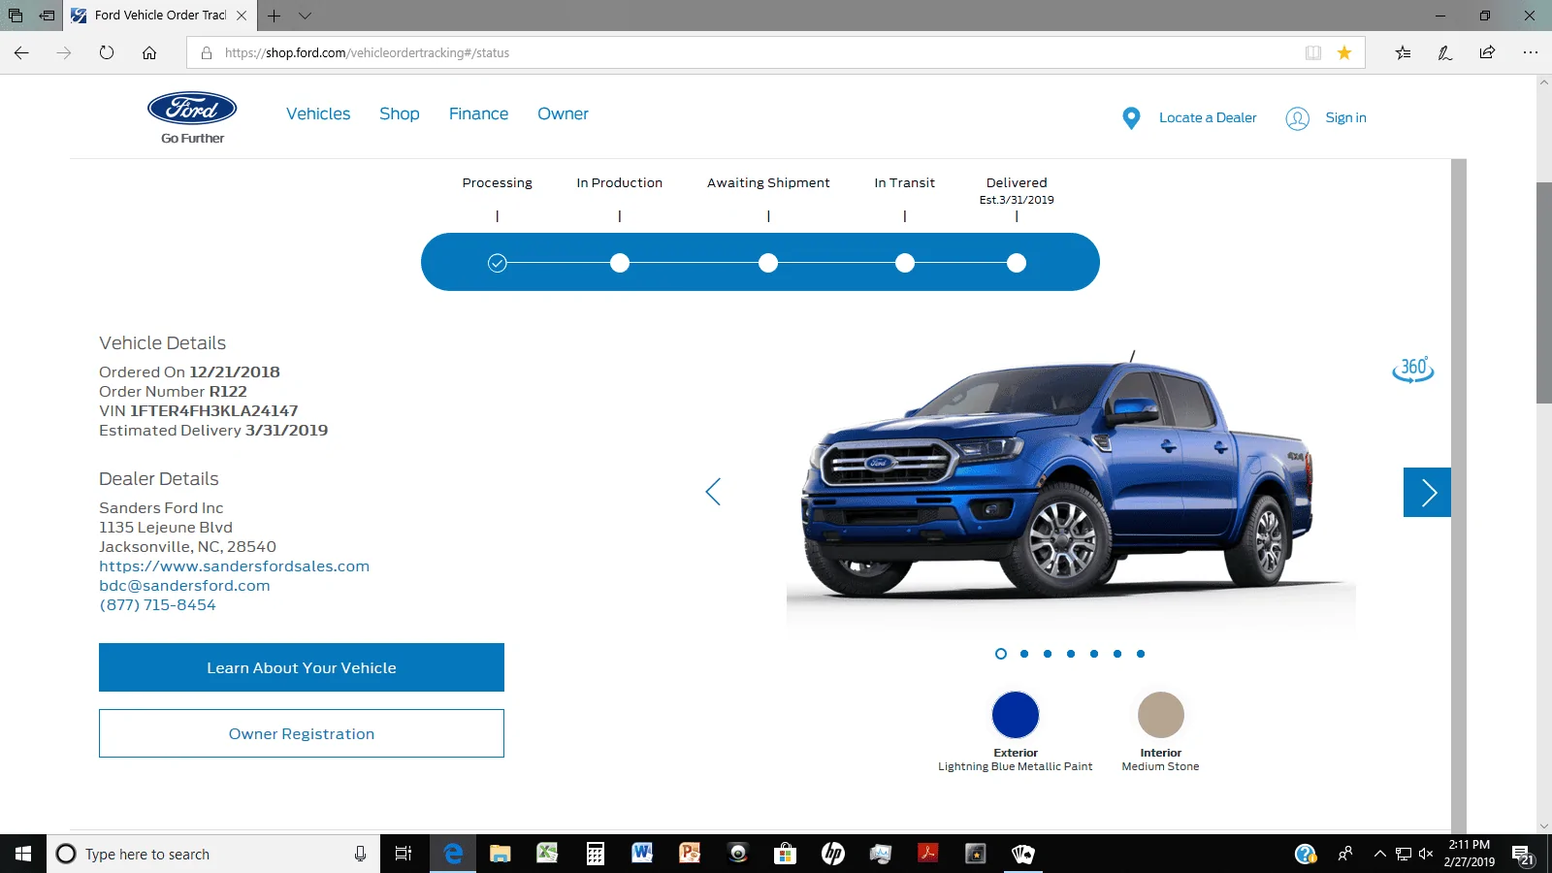
Task: Close the Ford Vehicle Order Tracking tab
Action: pos(242,16)
